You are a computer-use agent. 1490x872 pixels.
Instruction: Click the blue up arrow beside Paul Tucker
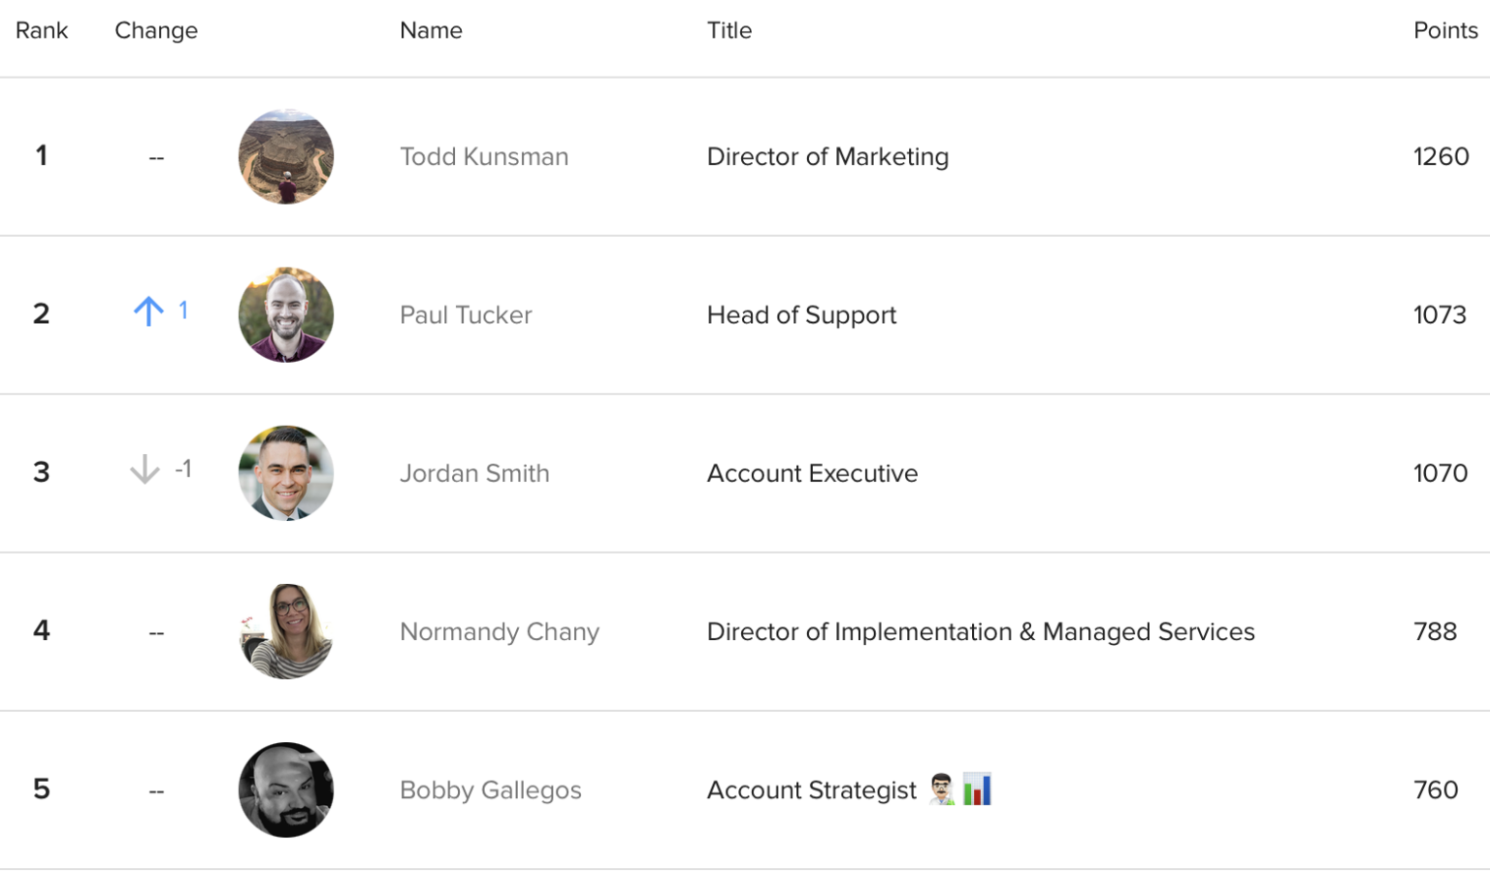click(147, 311)
